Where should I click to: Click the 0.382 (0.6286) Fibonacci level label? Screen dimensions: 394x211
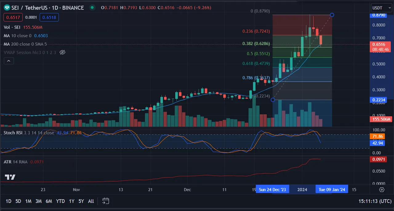click(256, 44)
